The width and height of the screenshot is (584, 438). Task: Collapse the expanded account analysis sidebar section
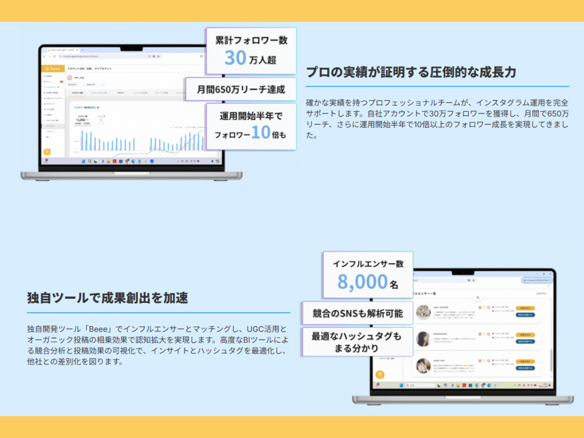click(x=62, y=120)
